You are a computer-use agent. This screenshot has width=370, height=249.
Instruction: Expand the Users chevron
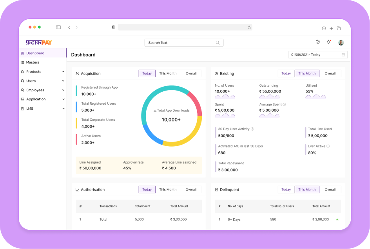[63, 81]
